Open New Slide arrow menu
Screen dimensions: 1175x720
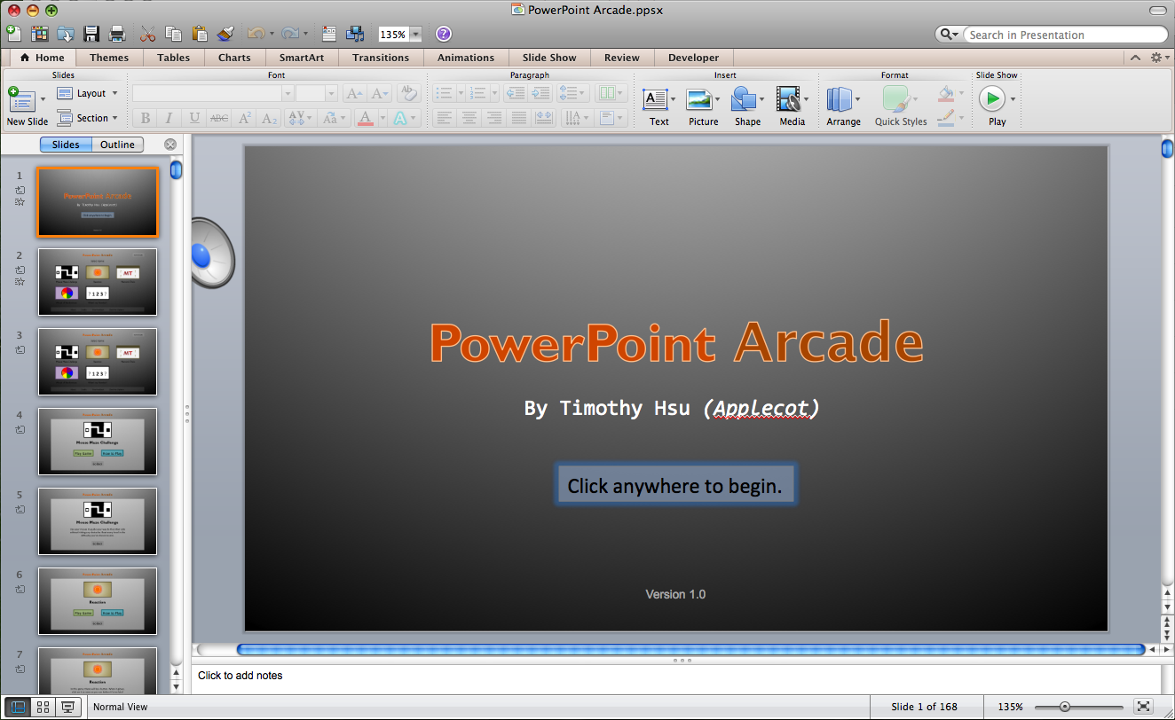point(43,99)
